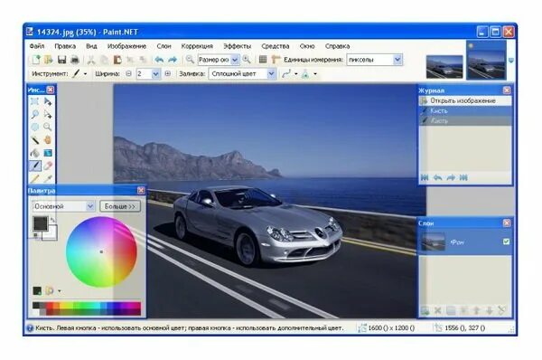
Task: Toggle the rulers icon
Action: coord(276,60)
